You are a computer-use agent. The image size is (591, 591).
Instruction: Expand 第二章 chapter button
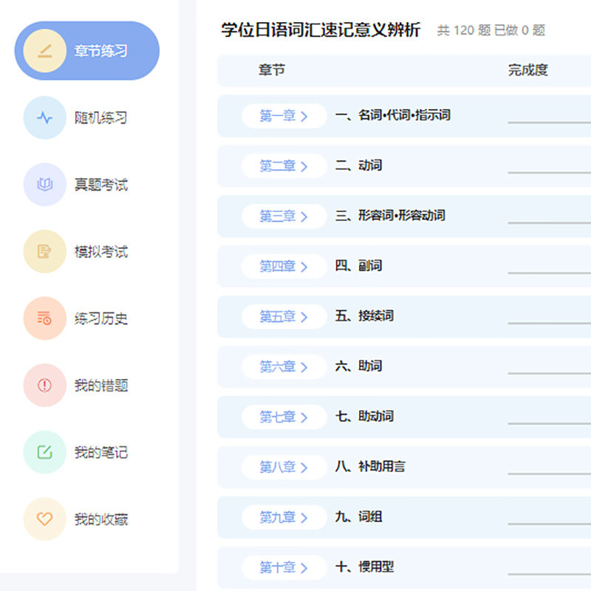(284, 166)
